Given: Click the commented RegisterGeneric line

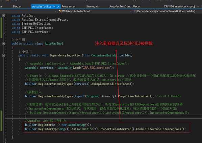Looking at the screenshot, I should (107, 113).
